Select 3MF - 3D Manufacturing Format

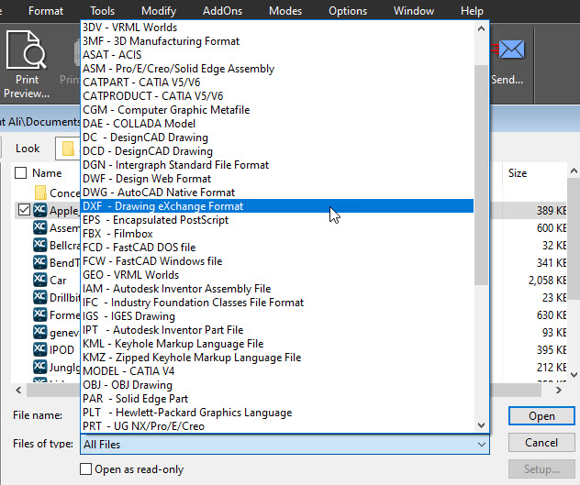pyautogui.click(x=277, y=41)
